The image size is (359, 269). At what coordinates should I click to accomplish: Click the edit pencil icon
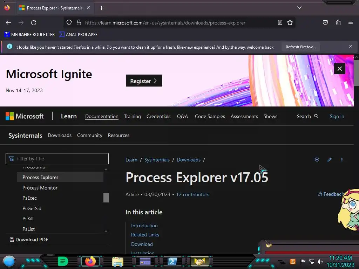[330, 159]
